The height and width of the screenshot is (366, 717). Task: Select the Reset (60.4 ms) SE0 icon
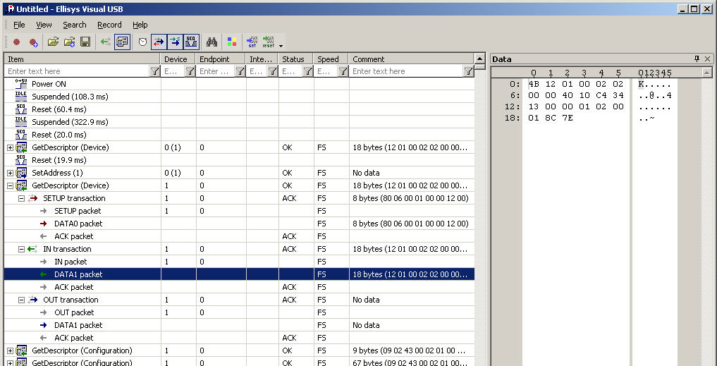tap(21, 109)
